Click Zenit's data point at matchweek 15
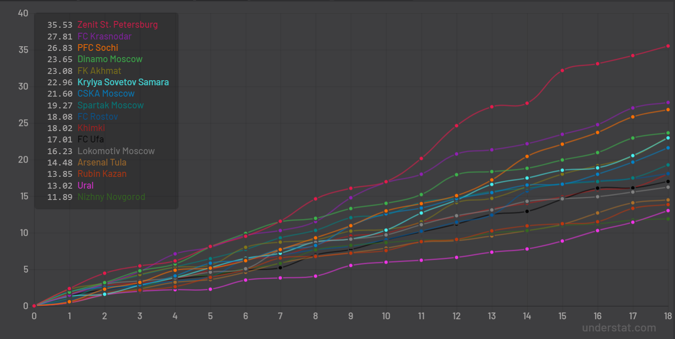The image size is (675, 339). point(562,71)
